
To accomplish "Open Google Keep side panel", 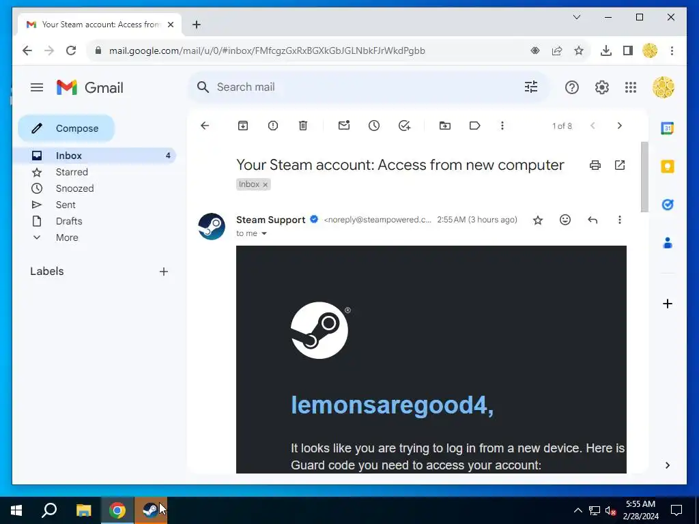I will tap(668, 166).
